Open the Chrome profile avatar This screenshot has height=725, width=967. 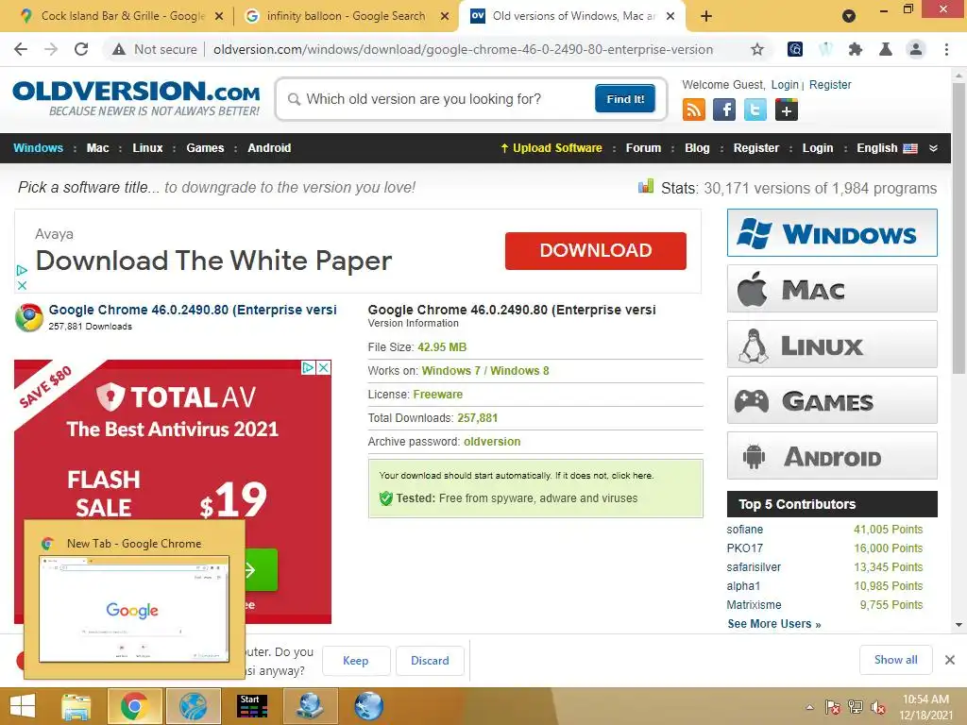point(916,49)
